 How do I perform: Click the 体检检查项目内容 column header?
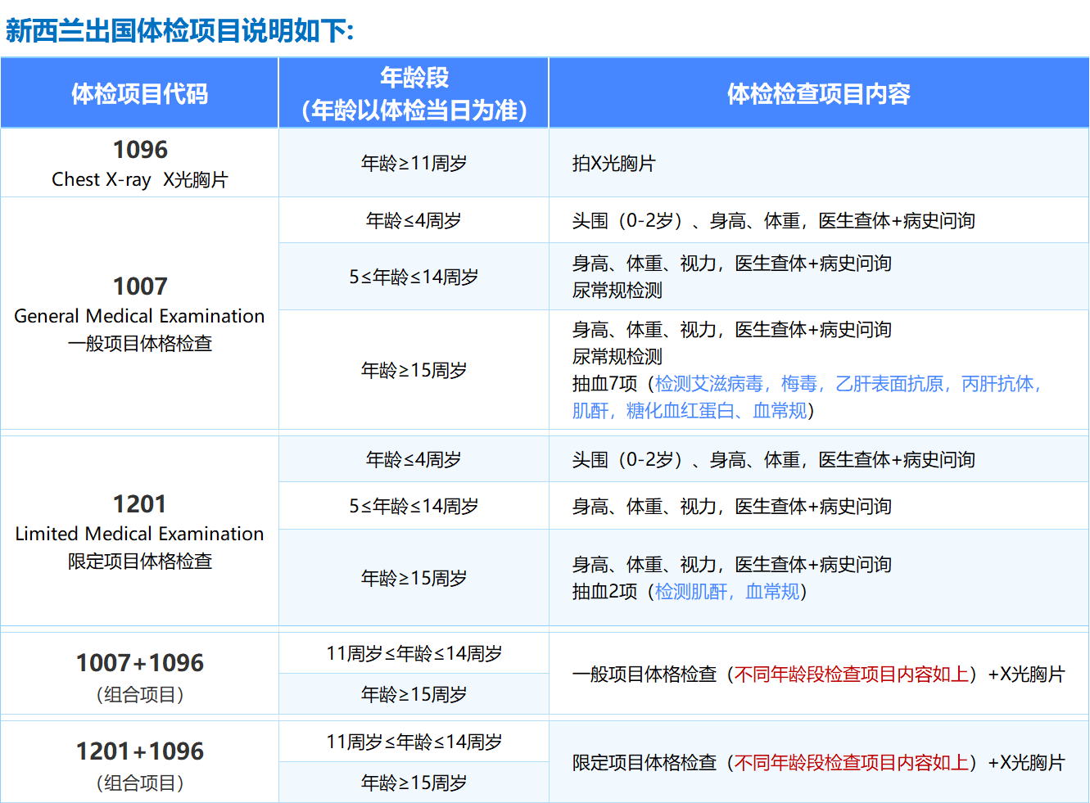tap(819, 92)
